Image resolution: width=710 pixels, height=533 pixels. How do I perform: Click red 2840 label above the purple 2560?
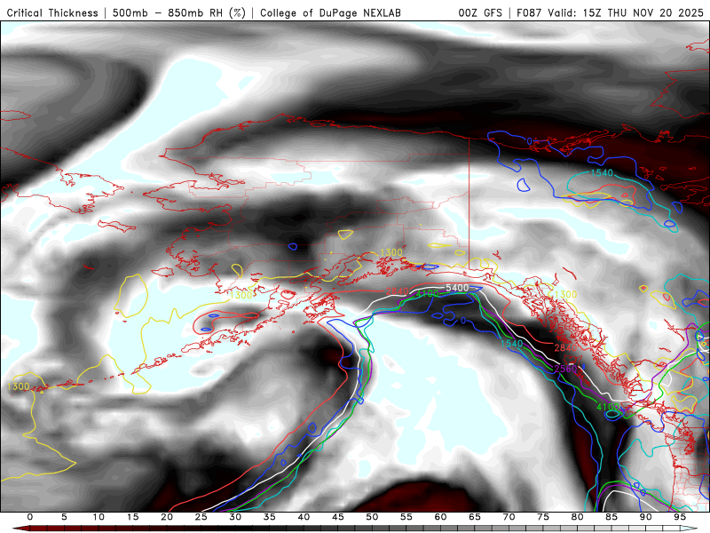pyautogui.click(x=565, y=347)
